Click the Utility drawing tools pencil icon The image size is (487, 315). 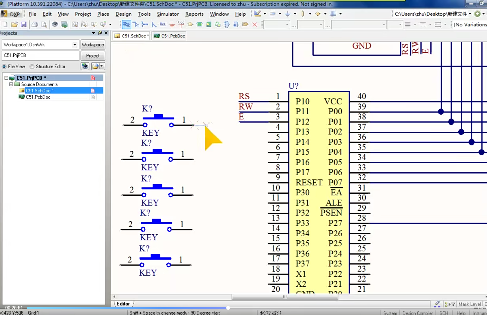(257, 14)
